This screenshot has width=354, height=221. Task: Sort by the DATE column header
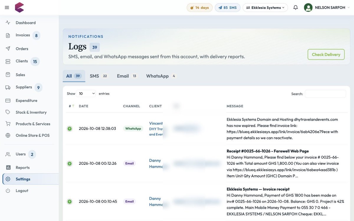click(x=83, y=106)
